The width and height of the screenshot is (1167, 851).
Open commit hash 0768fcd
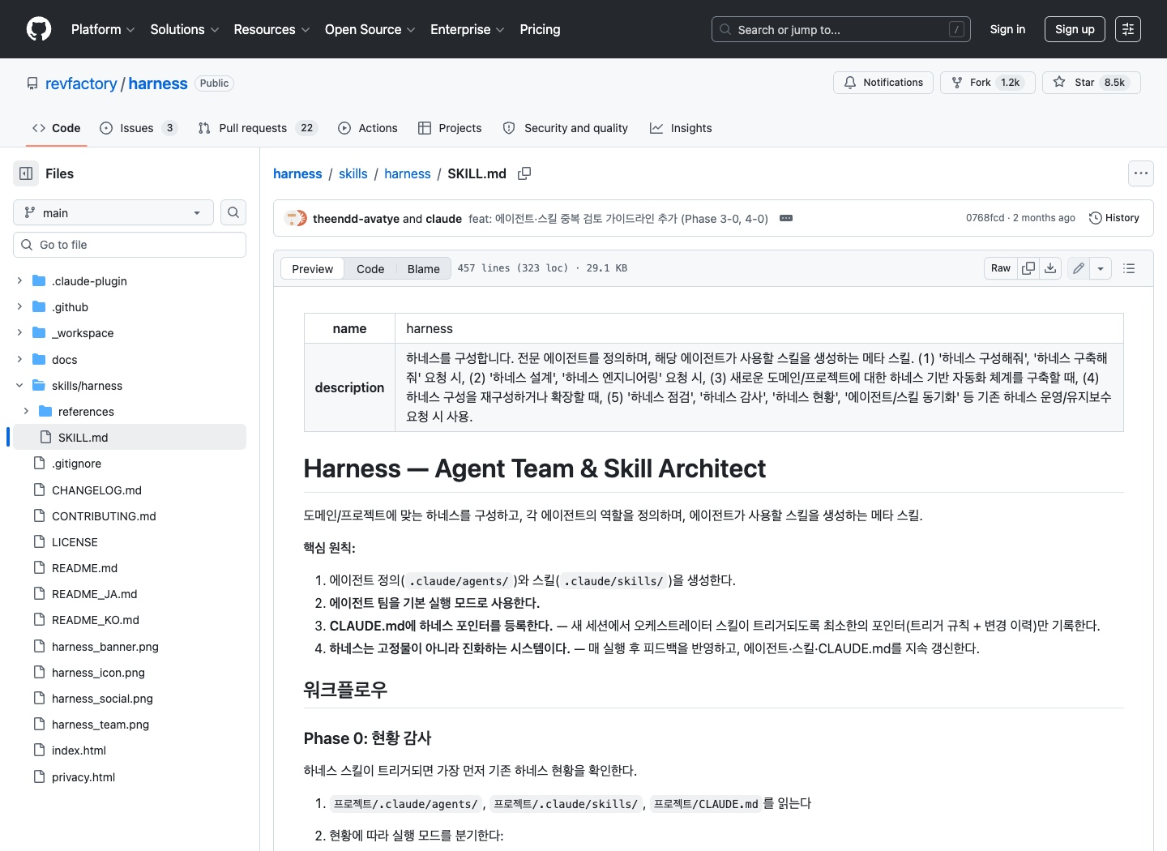click(985, 218)
